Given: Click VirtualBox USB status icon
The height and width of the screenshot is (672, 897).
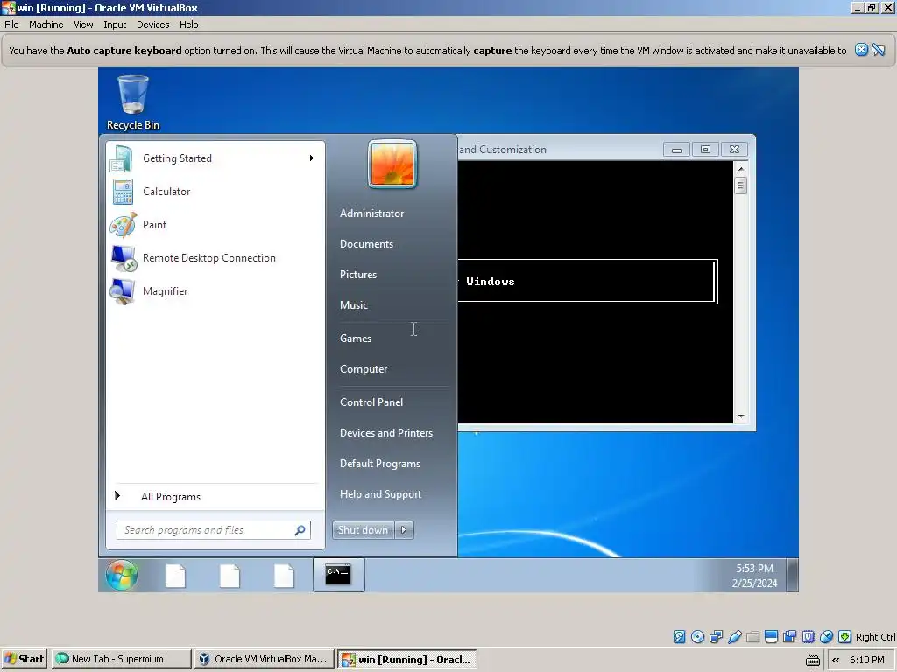Looking at the screenshot, I should click(x=735, y=637).
